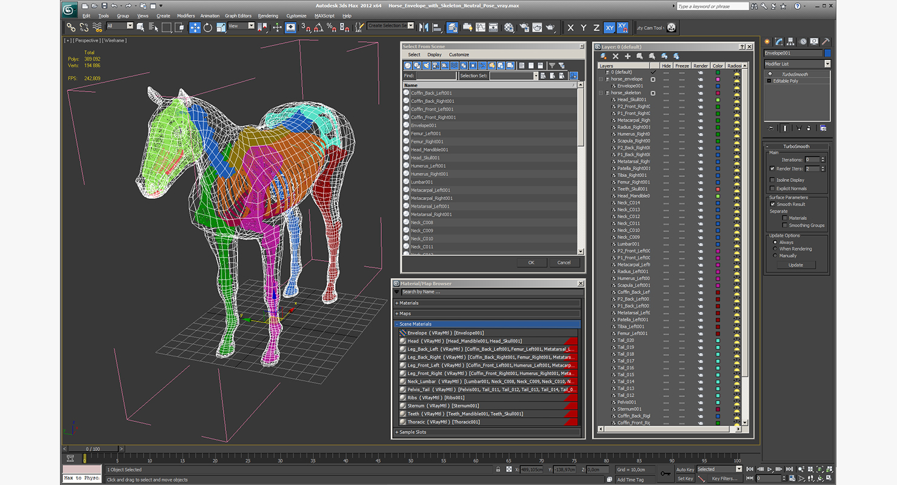Image resolution: width=897 pixels, height=485 pixels.
Task: Open Selection Set dropdown in Select From Scene
Action: (x=514, y=76)
